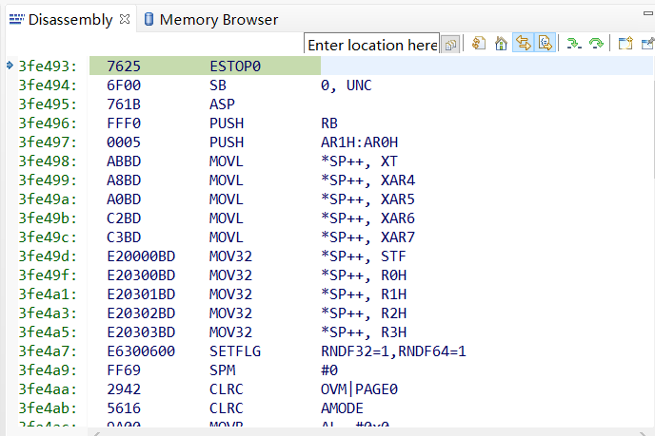Click the instruction pointer arrow at 3fe493
This screenshot has height=436, width=655.
point(10,66)
